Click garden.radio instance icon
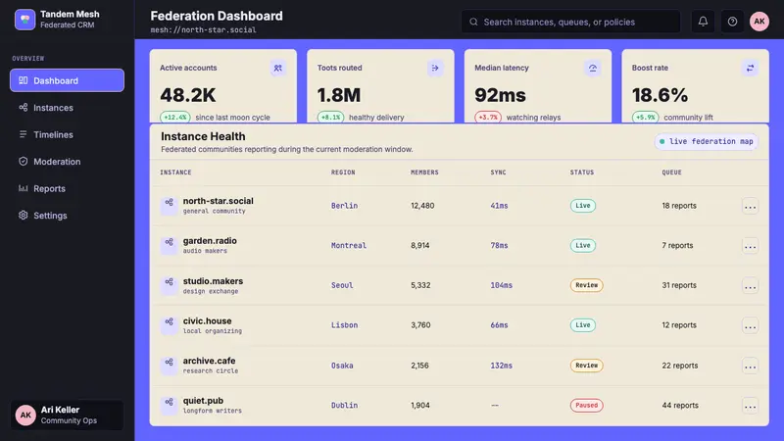 (x=169, y=245)
